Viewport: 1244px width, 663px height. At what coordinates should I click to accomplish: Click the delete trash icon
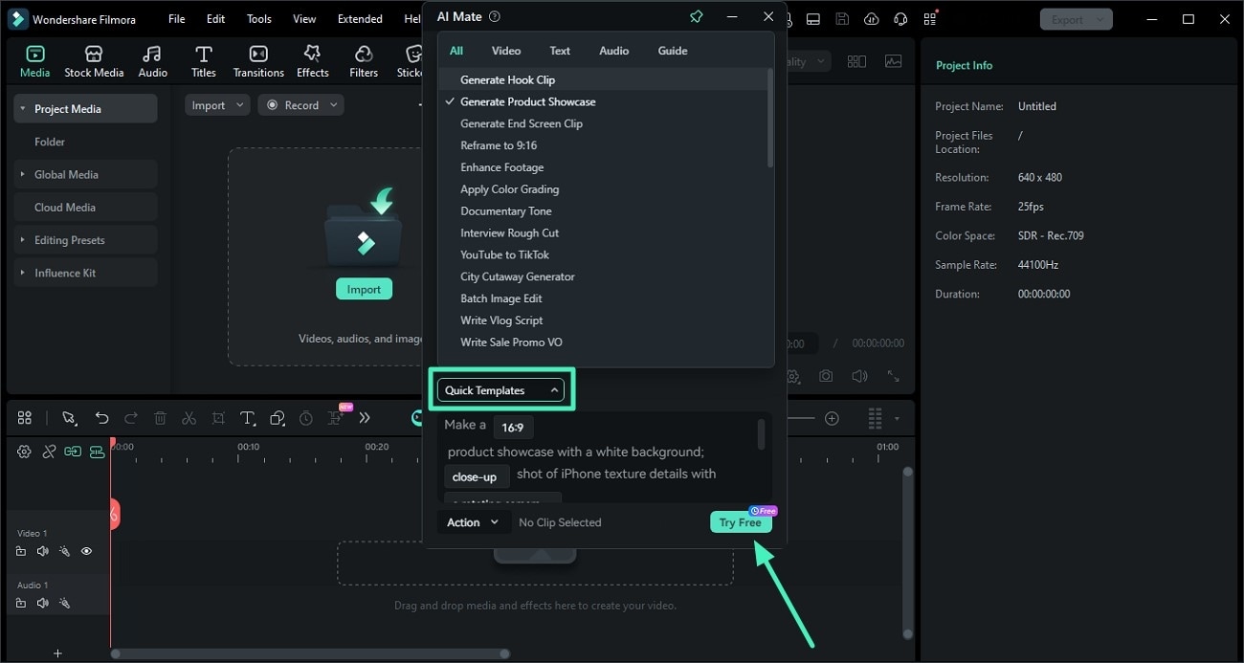160,418
